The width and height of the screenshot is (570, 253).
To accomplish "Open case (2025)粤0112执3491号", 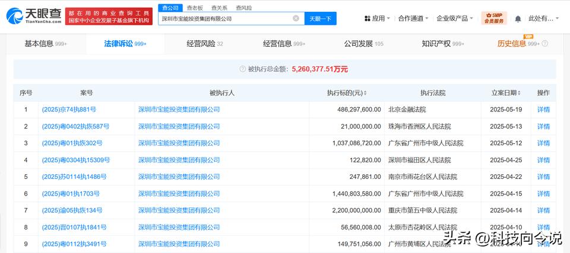I will [74, 244].
